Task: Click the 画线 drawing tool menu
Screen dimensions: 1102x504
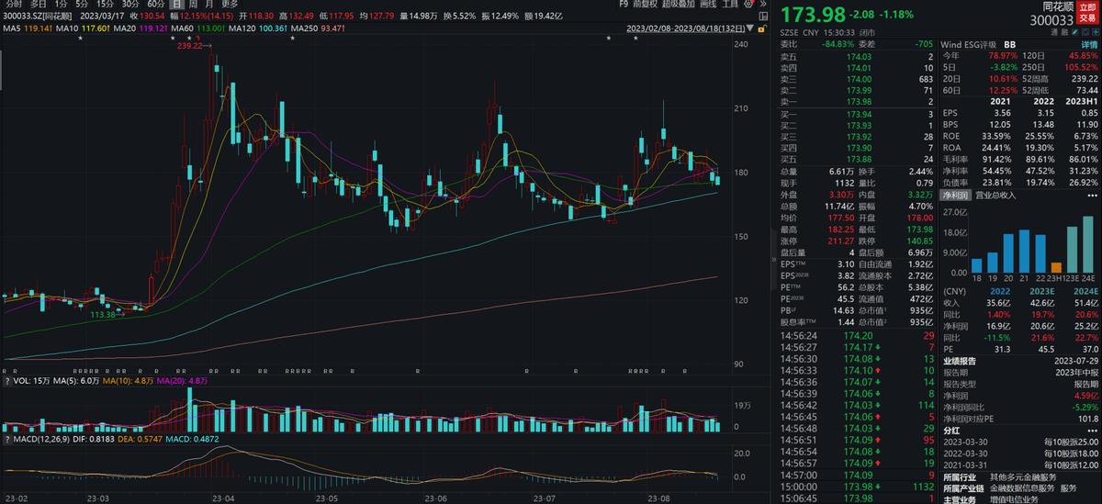Action: click(706, 4)
